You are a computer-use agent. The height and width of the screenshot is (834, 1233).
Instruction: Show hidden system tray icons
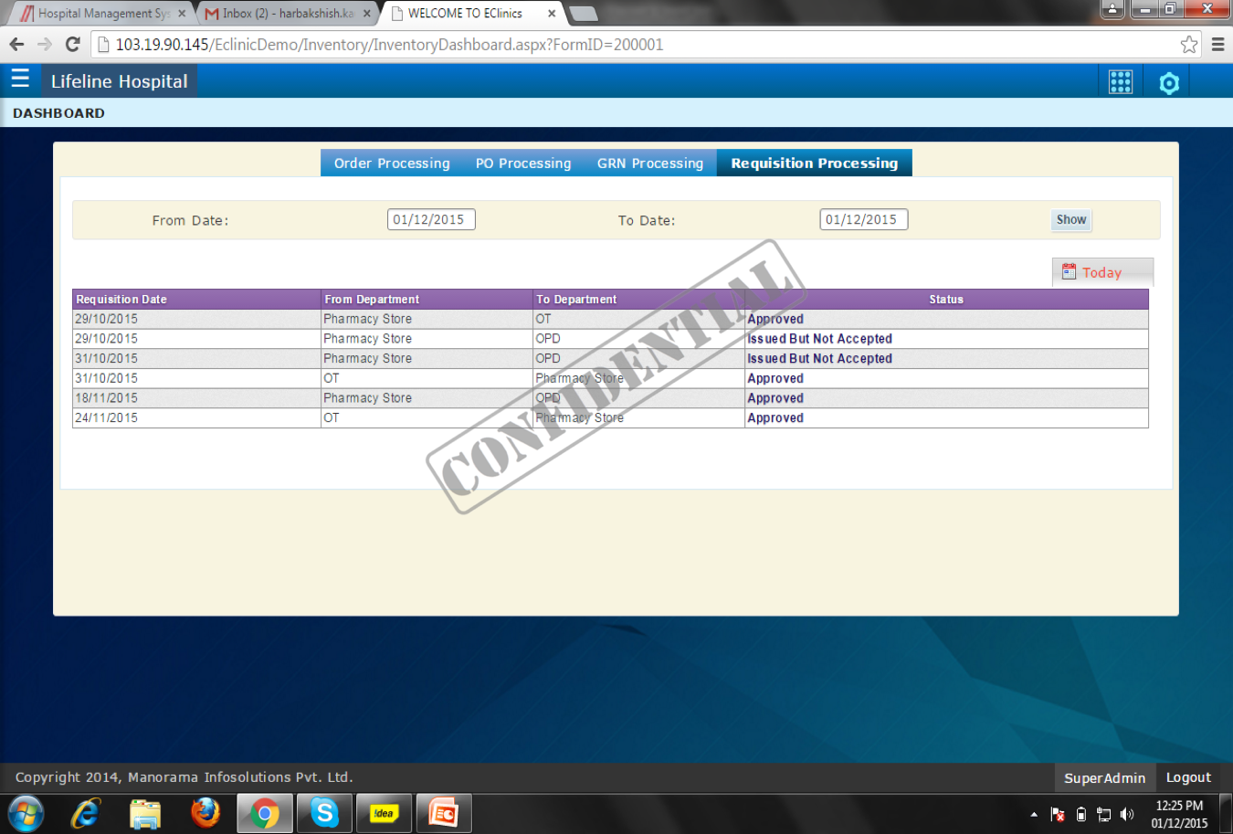pyautogui.click(x=1034, y=814)
